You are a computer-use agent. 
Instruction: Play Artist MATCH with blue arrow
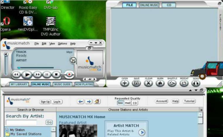coord(142,132)
